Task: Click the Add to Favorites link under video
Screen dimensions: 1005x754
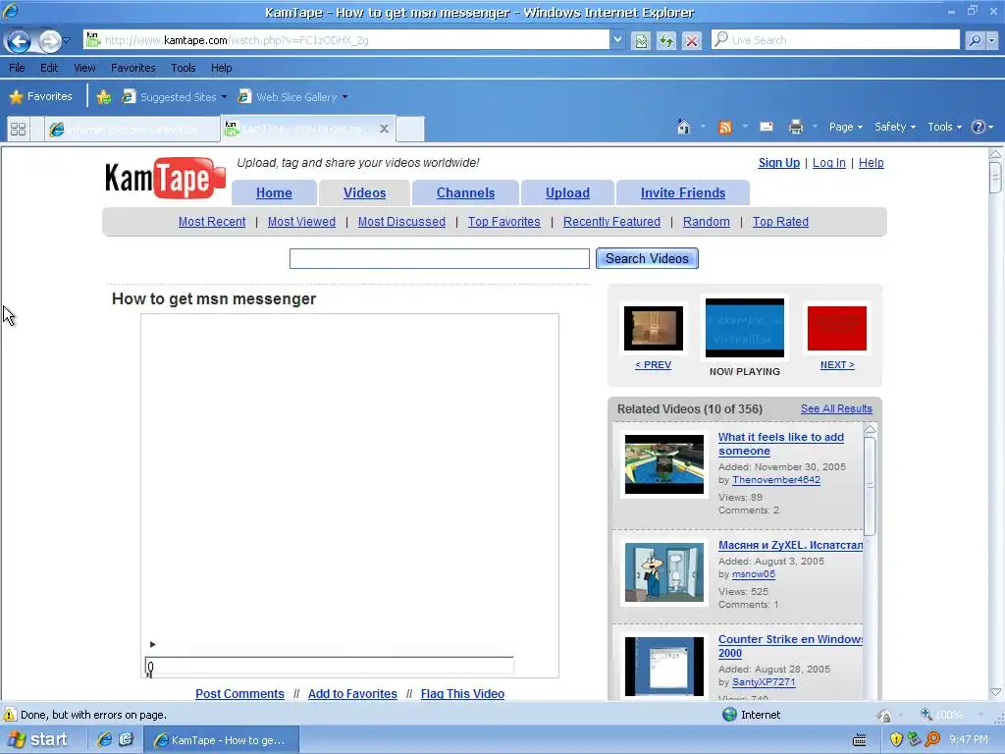Action: pos(352,694)
